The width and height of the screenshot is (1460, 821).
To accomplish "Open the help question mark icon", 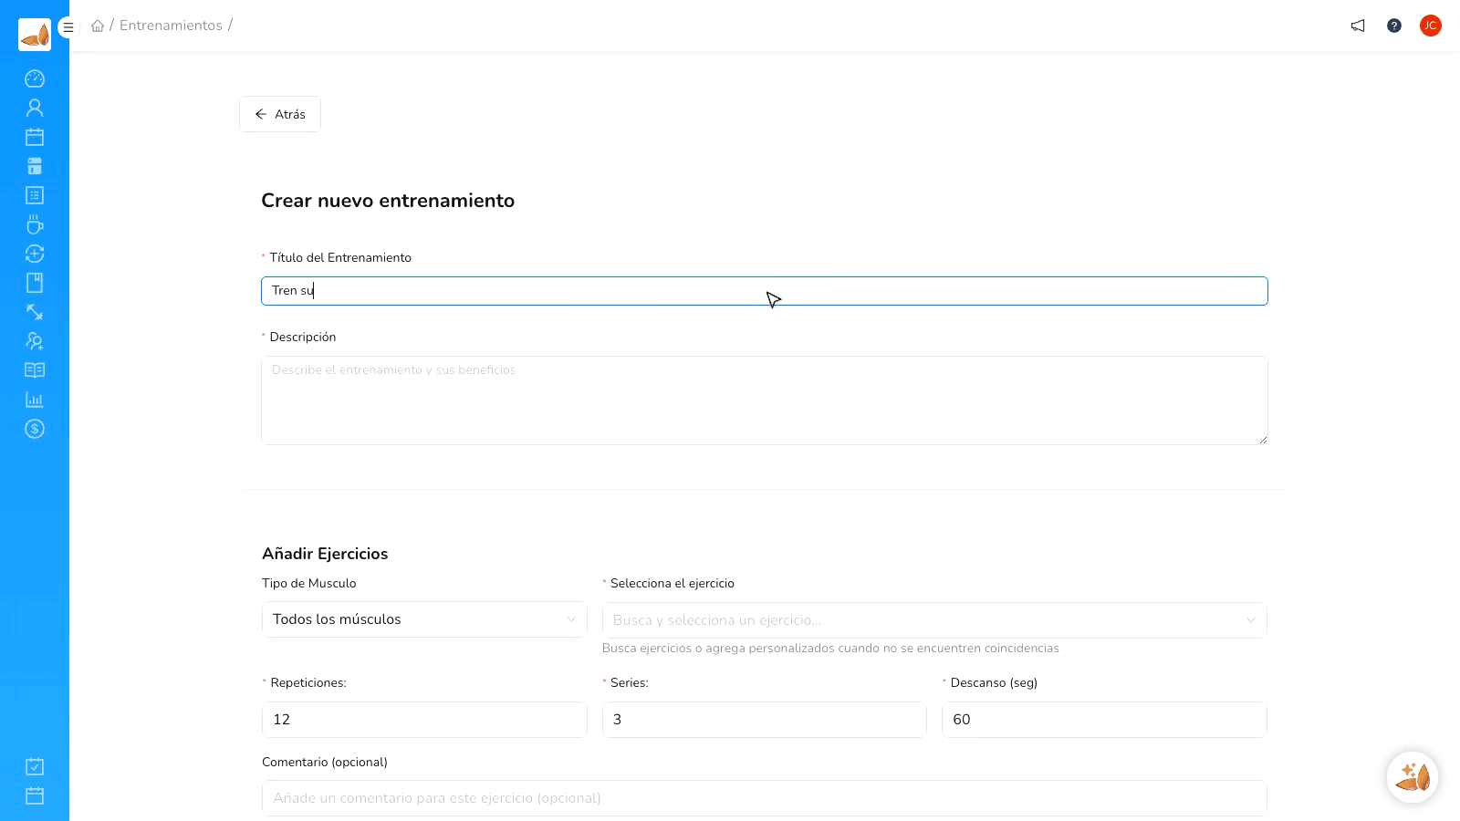I will point(1394,26).
